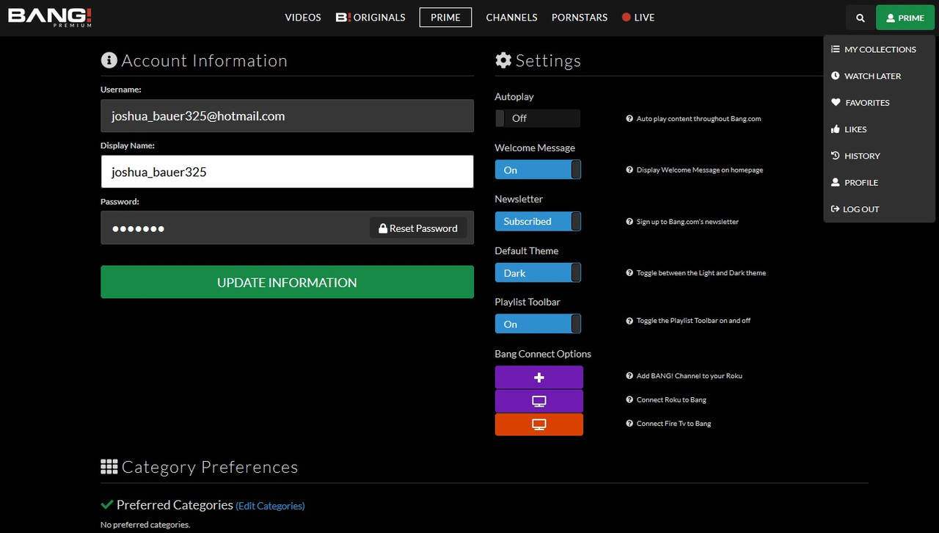Click the help icon beside Welcome Message description
Screen dimensions: 939x533
629,170
